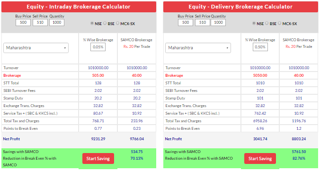Screen dimensions: 320x172
Task: Select BSE radio in Delivery calculator
Action: coord(267,23)
